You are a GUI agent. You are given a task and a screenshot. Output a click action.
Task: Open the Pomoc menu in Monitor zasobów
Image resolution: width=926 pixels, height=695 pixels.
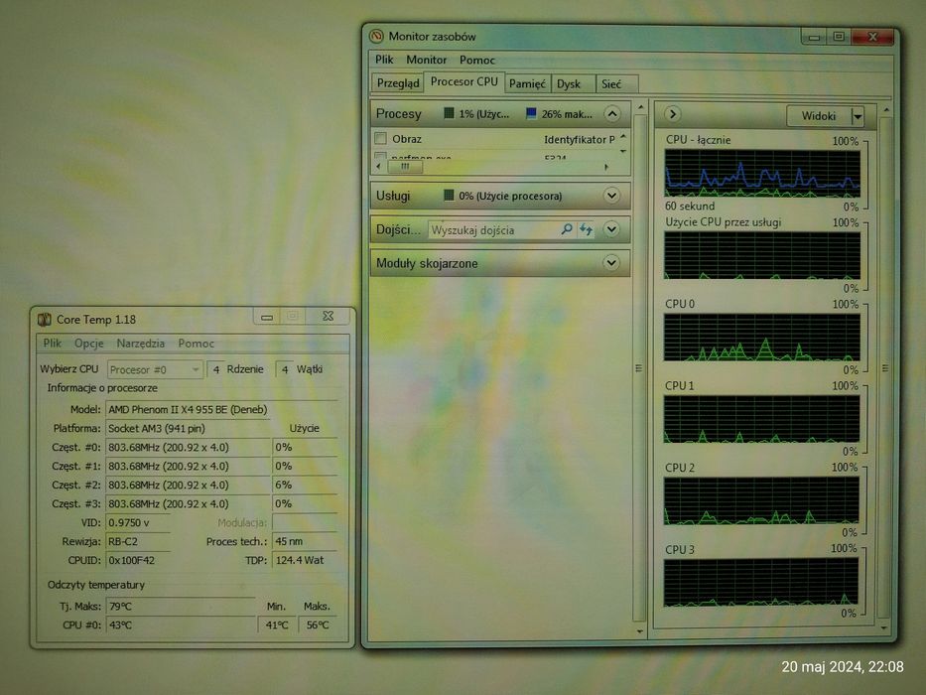click(x=476, y=60)
